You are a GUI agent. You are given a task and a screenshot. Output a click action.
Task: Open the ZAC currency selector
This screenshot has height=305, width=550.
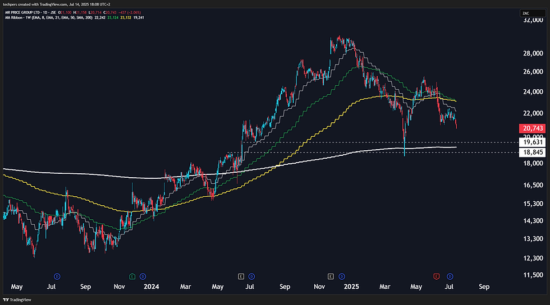click(x=532, y=13)
